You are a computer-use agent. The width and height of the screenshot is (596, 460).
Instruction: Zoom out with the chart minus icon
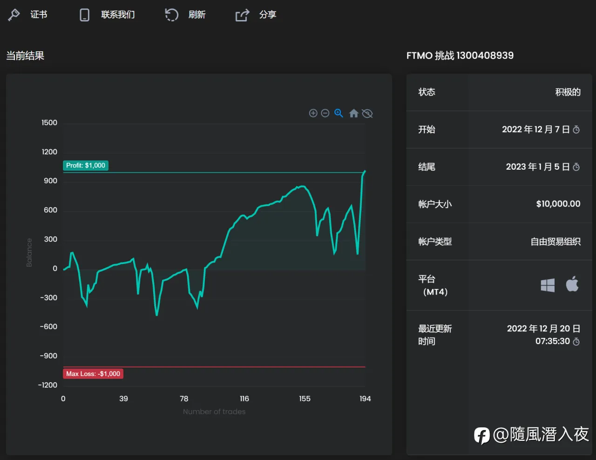tap(325, 113)
